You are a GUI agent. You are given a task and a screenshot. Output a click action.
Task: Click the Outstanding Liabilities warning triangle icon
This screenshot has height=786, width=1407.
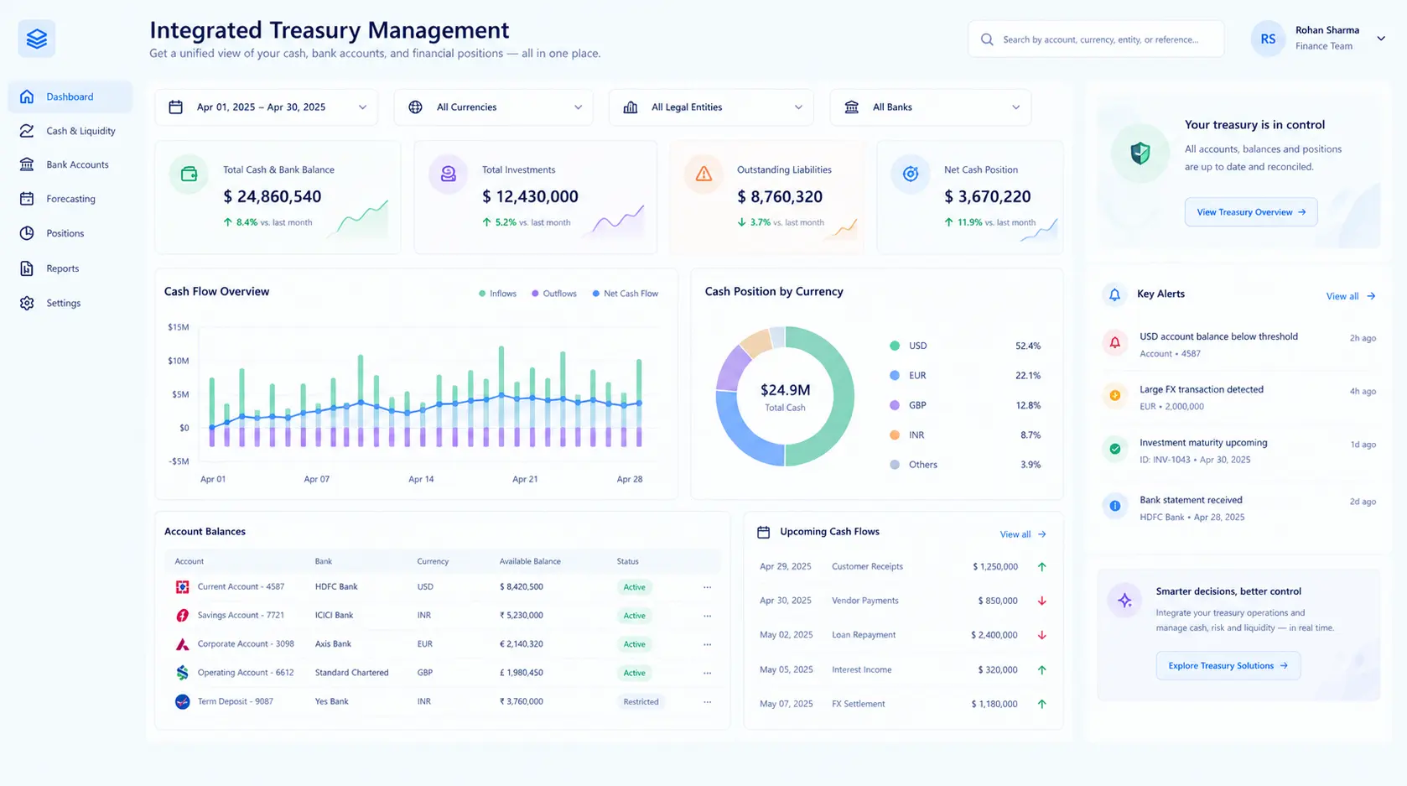pyautogui.click(x=703, y=174)
